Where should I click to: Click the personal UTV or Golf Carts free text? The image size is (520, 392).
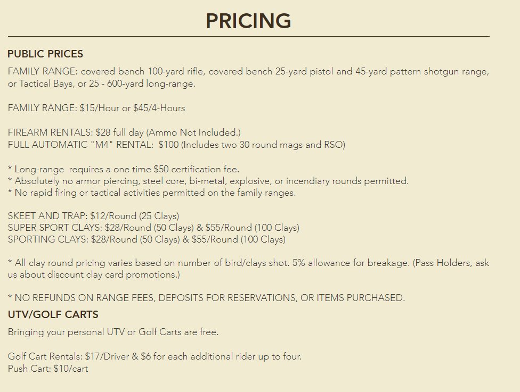pyautogui.click(x=113, y=332)
